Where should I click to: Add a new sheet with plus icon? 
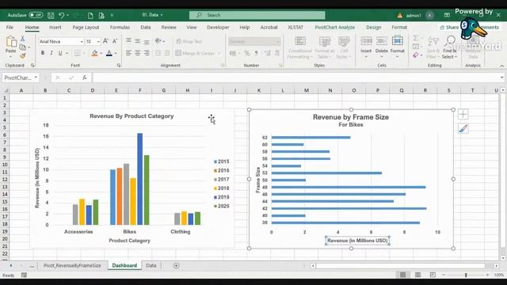pyautogui.click(x=176, y=266)
